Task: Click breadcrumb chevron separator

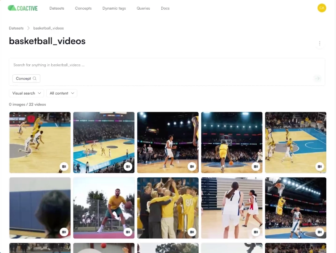Action: [x=28, y=28]
